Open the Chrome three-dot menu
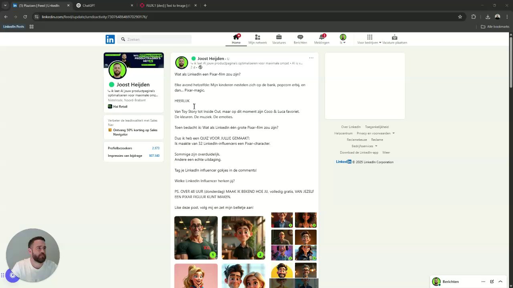This screenshot has width=513, height=288. click(507, 17)
